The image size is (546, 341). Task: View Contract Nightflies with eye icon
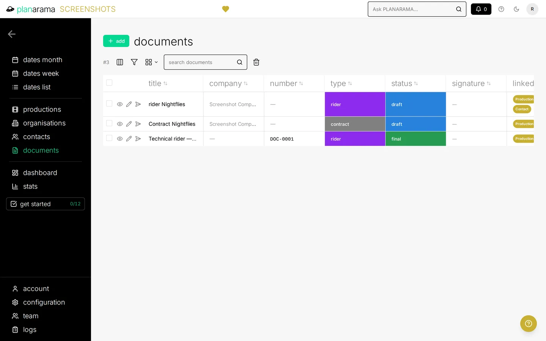coord(120,124)
